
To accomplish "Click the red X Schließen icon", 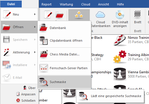I will click(x=18, y=101).
